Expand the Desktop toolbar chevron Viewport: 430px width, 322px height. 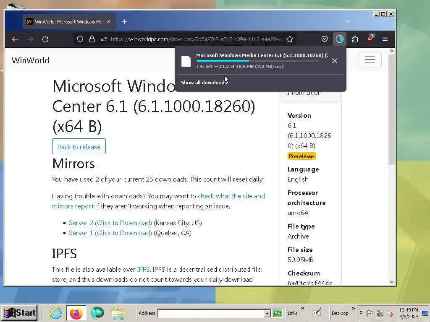point(353,309)
